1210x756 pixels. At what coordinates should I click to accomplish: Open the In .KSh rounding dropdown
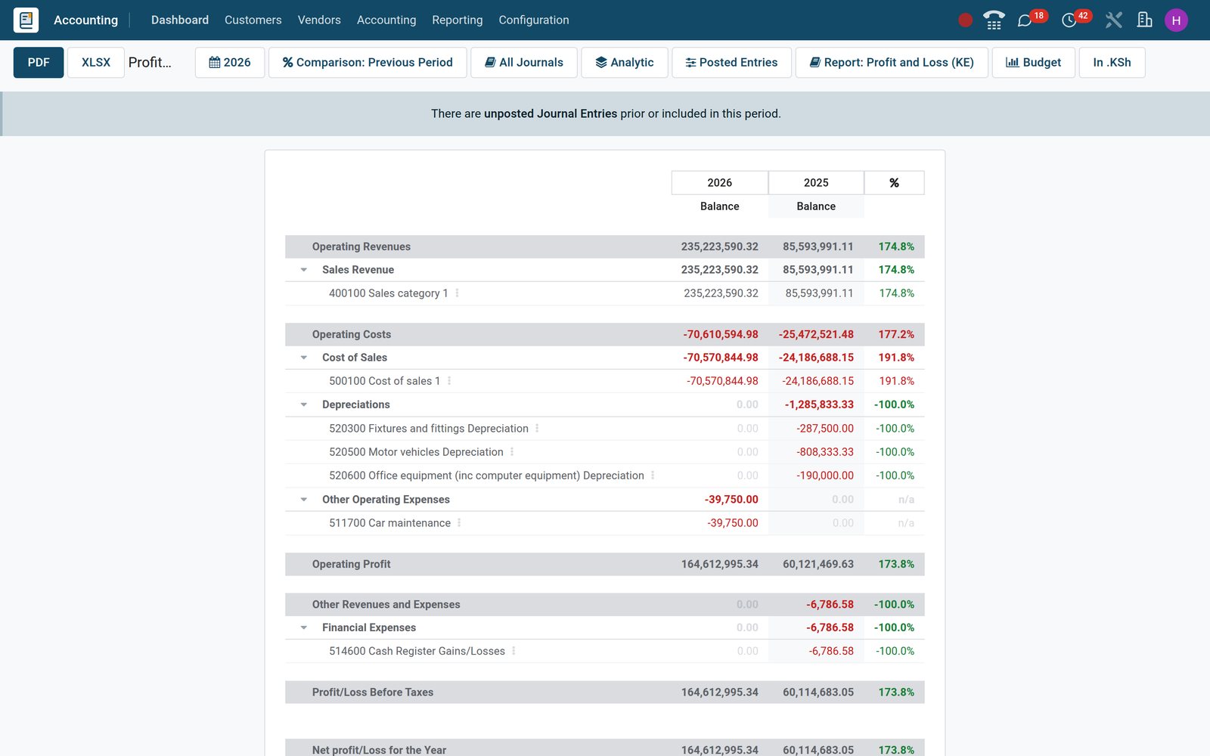pos(1112,63)
